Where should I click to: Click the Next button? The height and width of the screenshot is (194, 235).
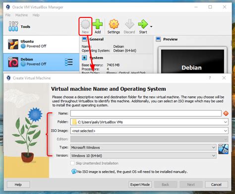191,185
